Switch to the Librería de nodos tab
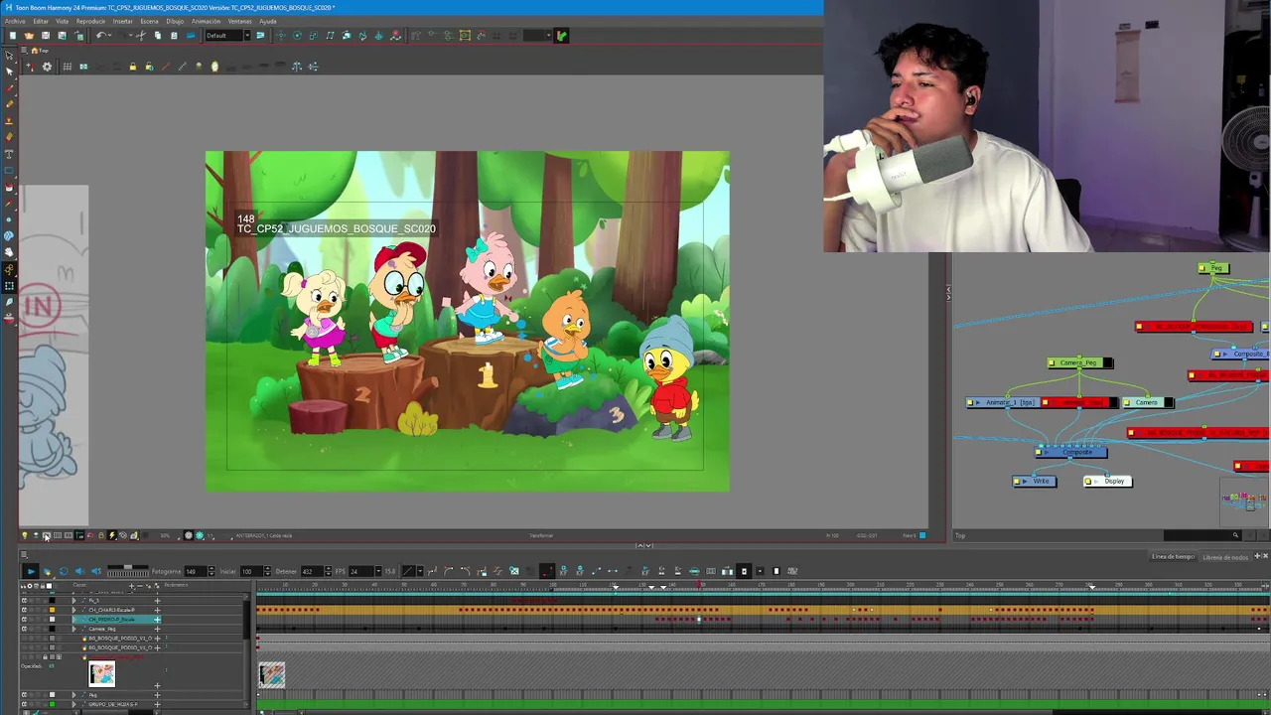 (x=1225, y=556)
